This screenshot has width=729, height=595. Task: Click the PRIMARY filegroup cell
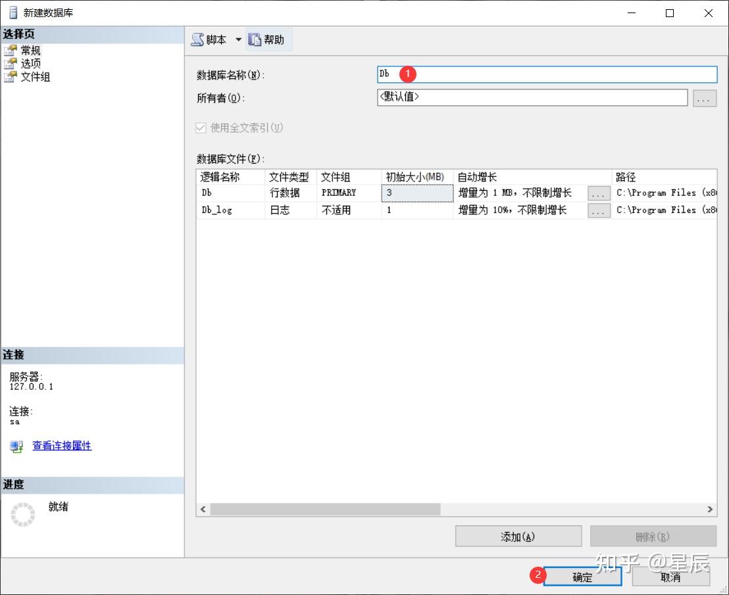(349, 193)
